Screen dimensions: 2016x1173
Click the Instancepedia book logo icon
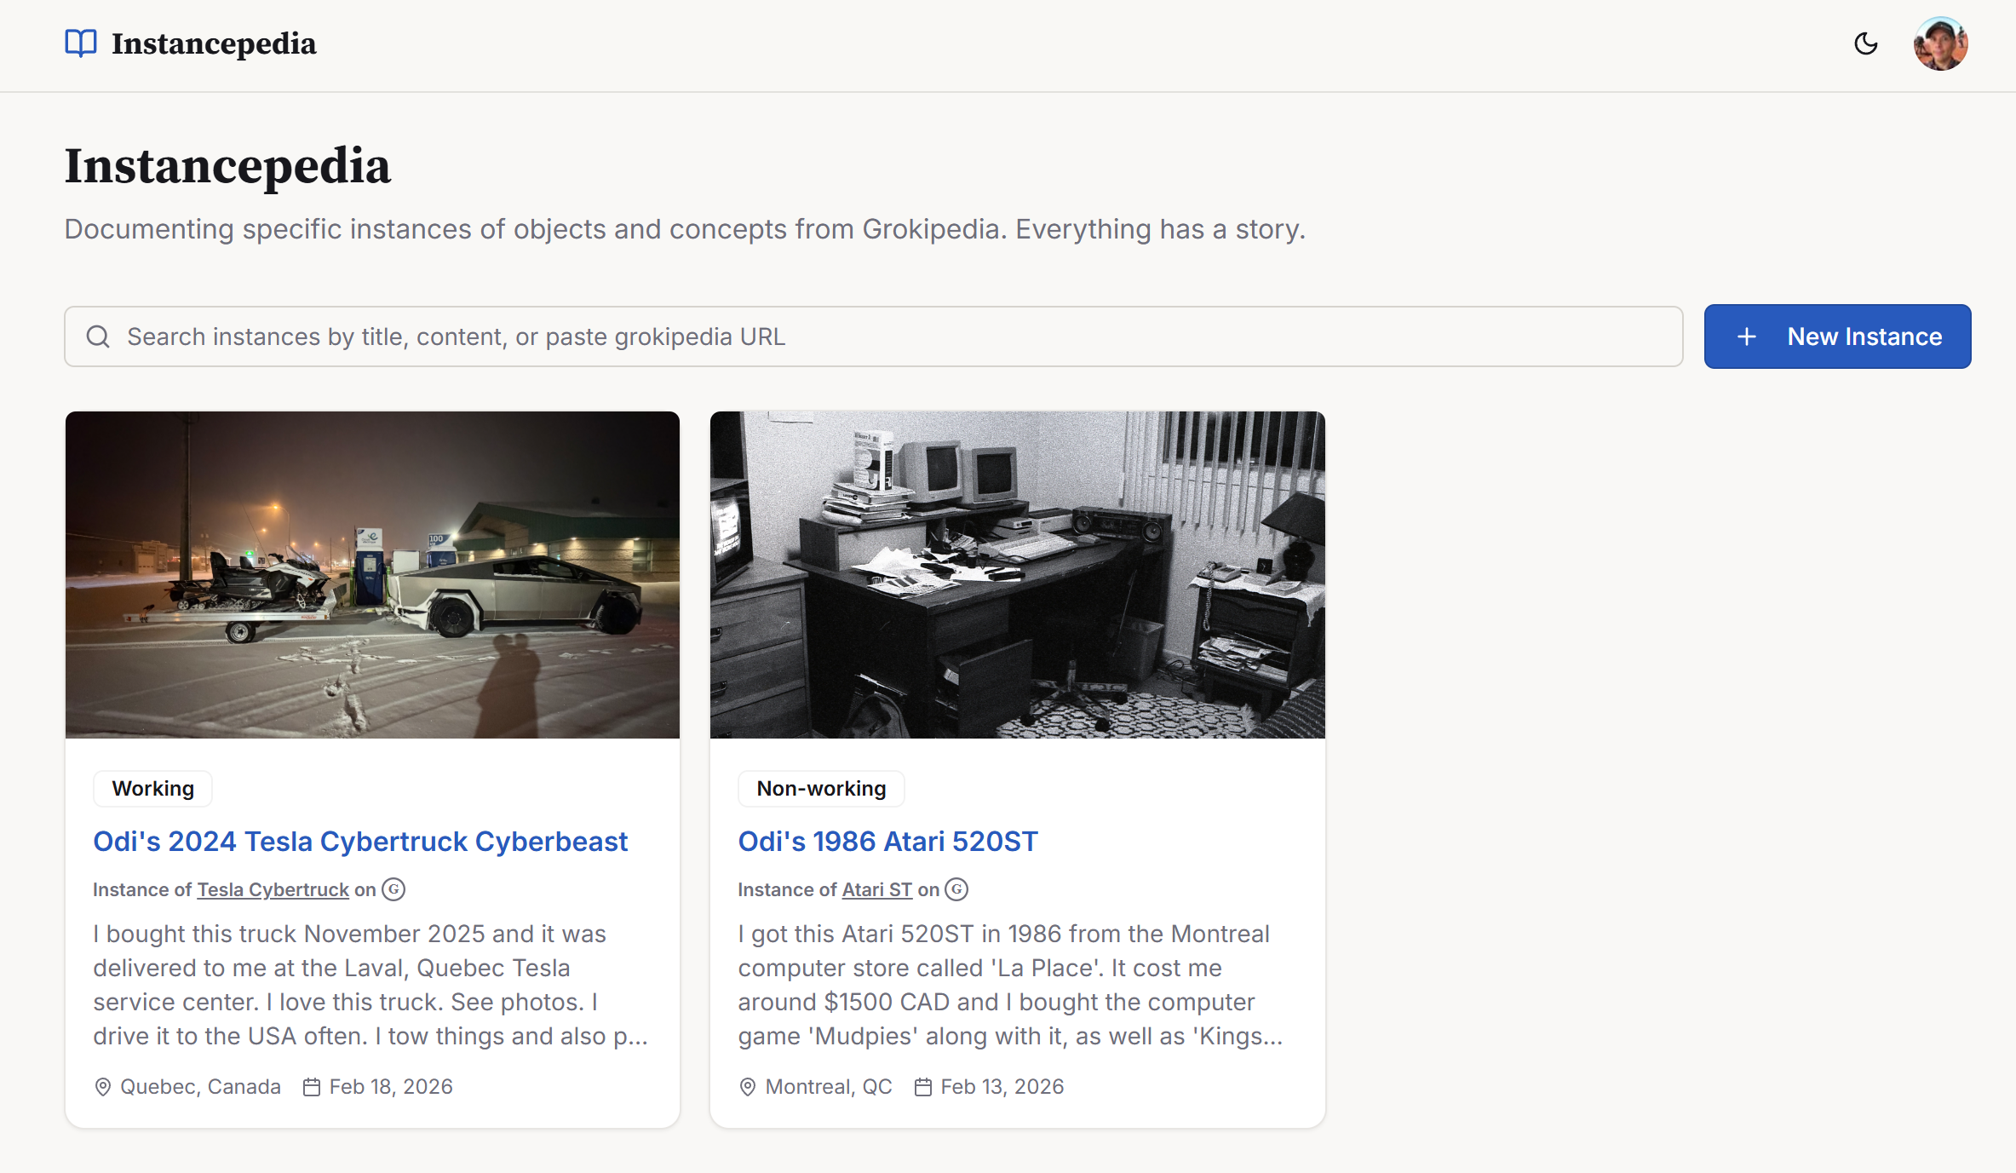[79, 43]
